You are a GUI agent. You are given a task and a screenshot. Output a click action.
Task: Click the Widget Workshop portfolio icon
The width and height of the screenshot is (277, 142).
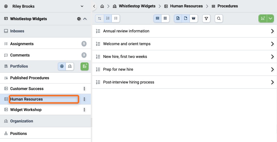[x=6, y=110]
